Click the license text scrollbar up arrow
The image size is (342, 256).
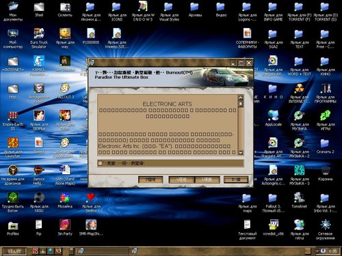click(x=240, y=98)
